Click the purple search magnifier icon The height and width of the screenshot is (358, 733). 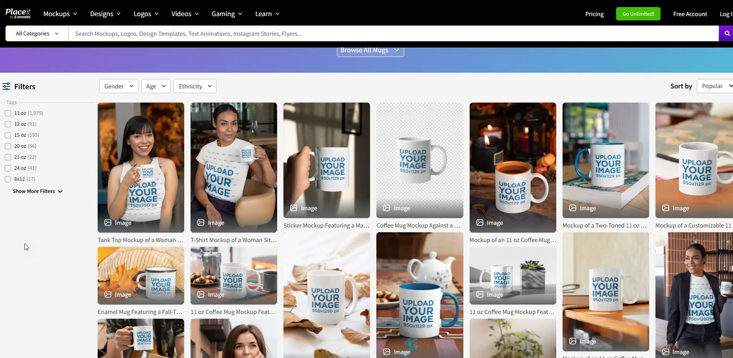[727, 33]
